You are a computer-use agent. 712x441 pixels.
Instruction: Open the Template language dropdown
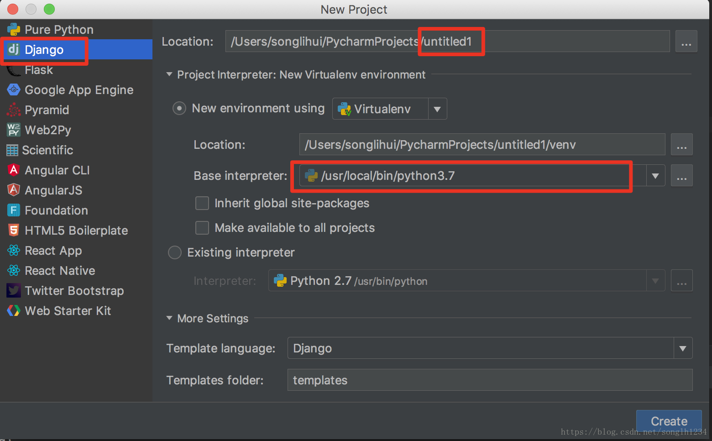pos(683,348)
